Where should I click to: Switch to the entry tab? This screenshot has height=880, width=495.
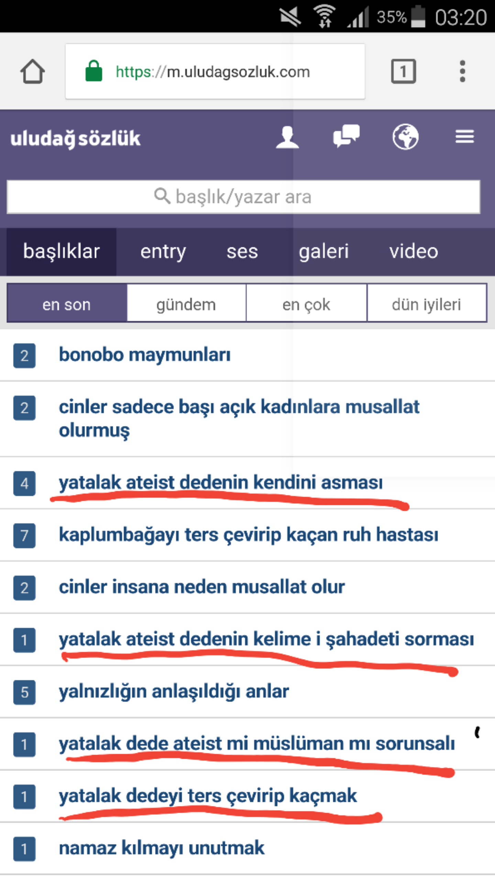tap(163, 251)
